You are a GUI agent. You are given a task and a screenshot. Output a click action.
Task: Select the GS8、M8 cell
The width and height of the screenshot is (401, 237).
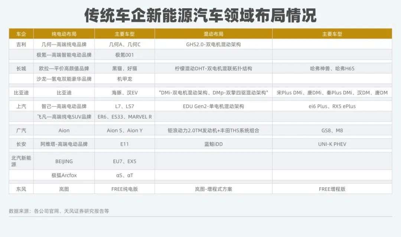[332, 130]
